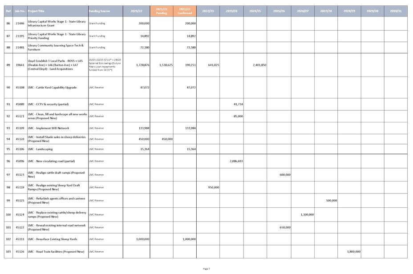Select job number 21195 cell

(20, 36)
